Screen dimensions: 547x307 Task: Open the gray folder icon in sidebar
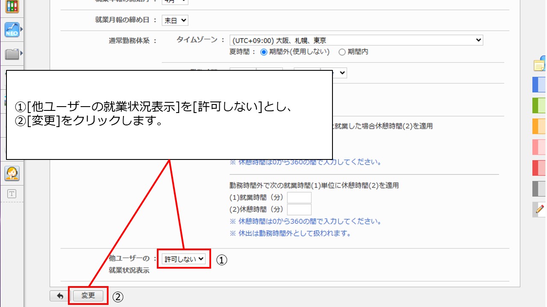pos(12,54)
